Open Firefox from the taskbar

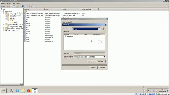pos(29,91)
